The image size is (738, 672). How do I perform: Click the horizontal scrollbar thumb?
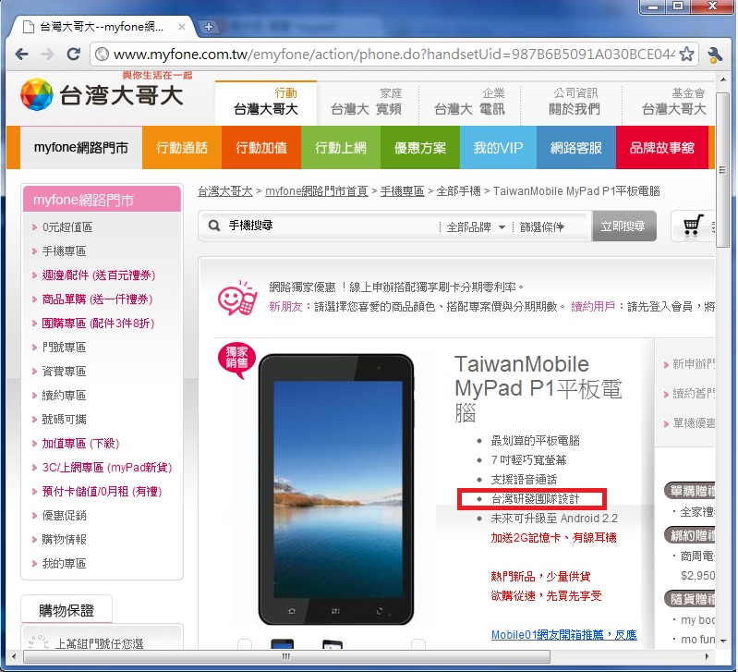click(286, 656)
